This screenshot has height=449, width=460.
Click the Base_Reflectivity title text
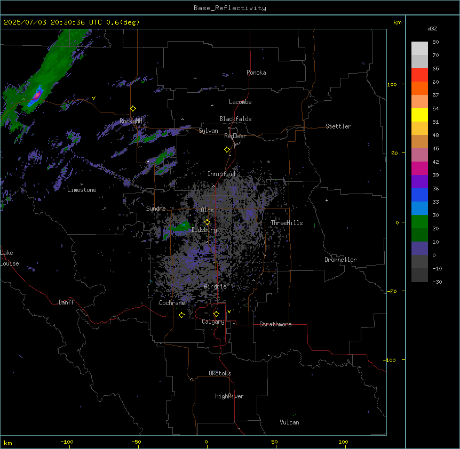click(230, 8)
